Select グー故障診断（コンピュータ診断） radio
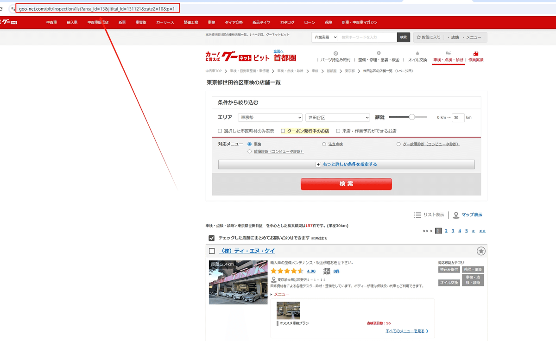 [398, 144]
